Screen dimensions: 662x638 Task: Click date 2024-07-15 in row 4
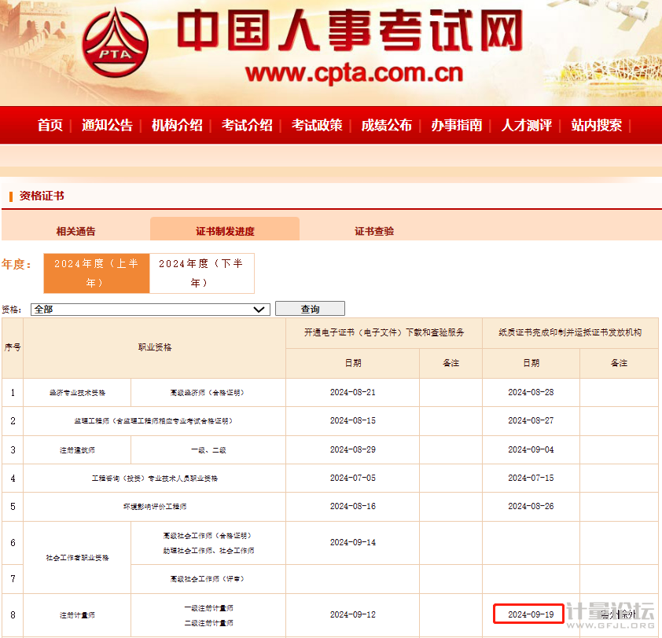pos(531,478)
